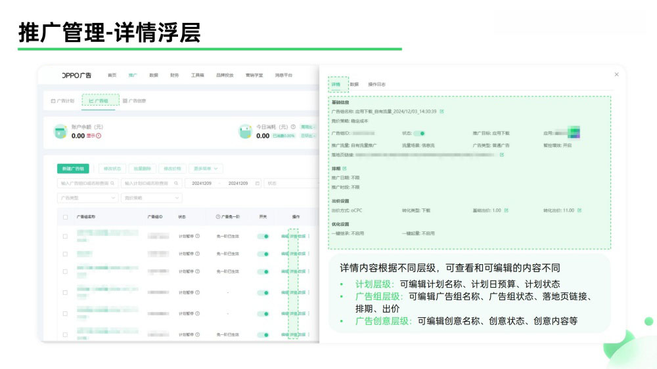Tick the checkbox of the first ad group row
This screenshot has width=657, height=369.
(65, 237)
